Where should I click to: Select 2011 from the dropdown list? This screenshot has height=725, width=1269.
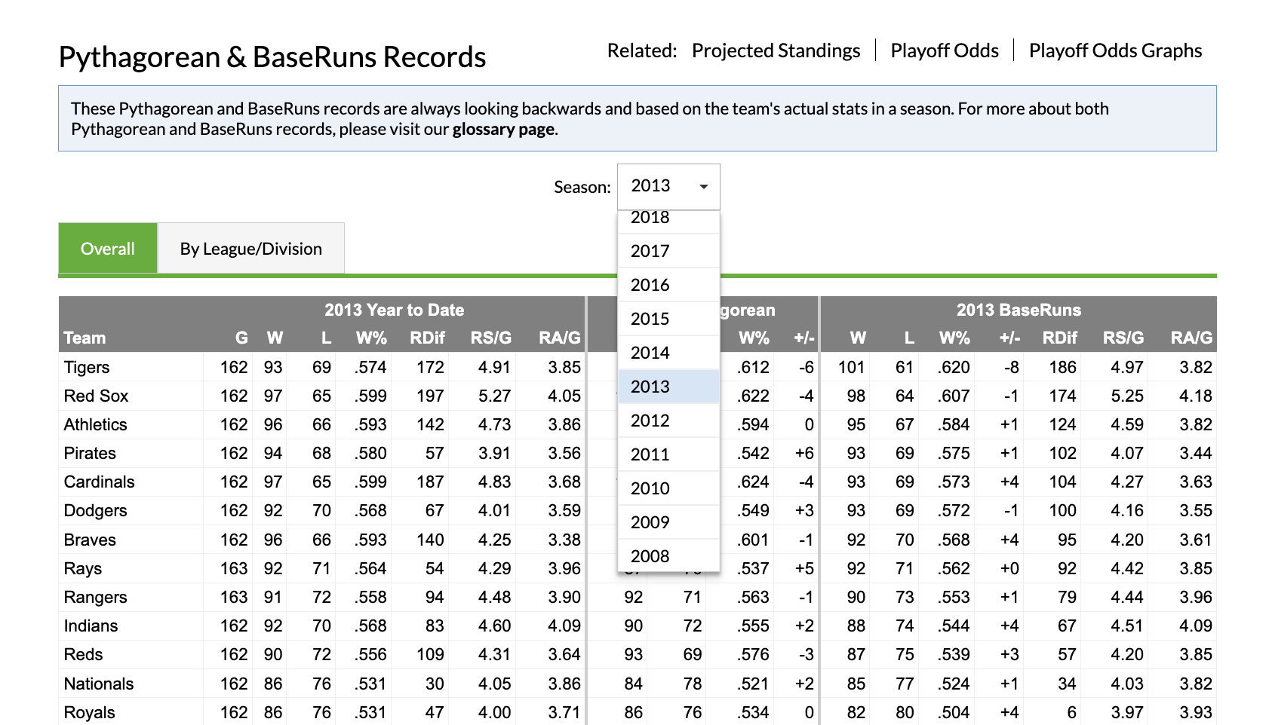coord(650,454)
